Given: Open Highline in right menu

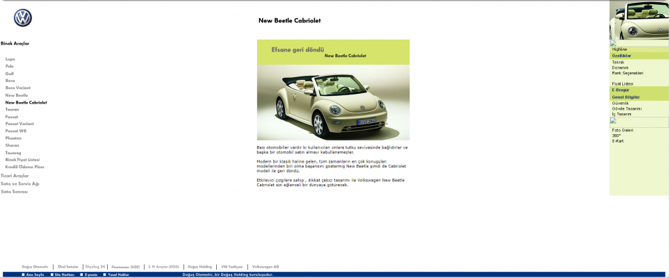Looking at the screenshot, I should click(x=619, y=49).
